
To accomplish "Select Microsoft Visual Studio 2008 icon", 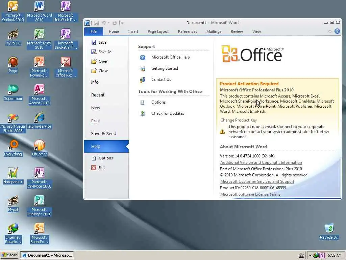I will coord(13,123).
